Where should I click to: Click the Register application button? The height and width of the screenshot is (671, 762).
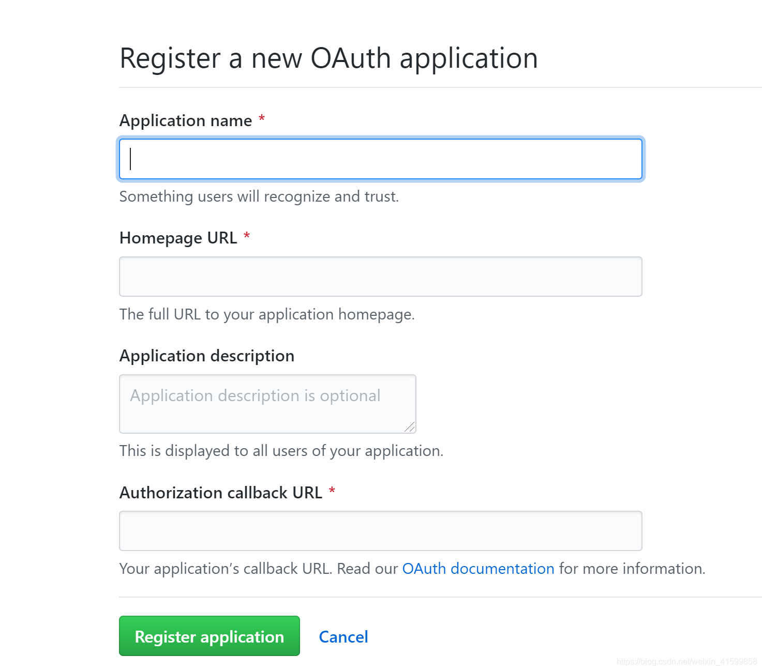209,636
